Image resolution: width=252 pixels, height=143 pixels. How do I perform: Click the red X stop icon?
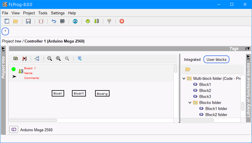[122, 21]
